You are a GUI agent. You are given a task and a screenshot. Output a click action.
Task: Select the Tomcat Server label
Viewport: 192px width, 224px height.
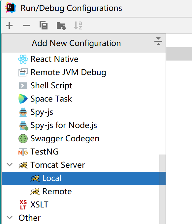point(57,165)
